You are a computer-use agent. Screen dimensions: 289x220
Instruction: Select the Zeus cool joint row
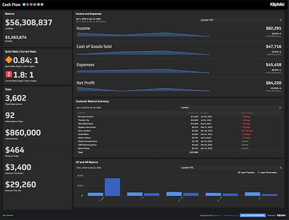pyautogui.click(x=179, y=130)
